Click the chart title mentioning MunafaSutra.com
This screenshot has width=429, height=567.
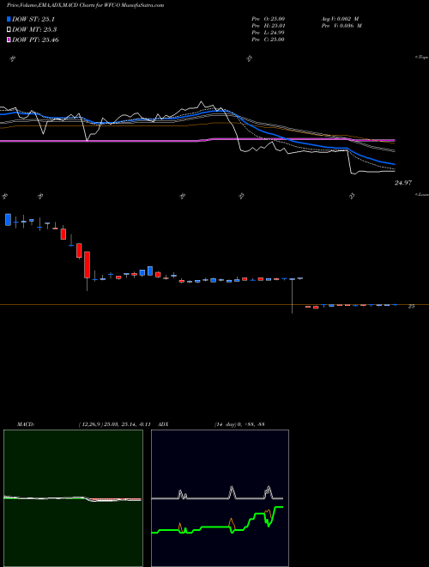85,5
